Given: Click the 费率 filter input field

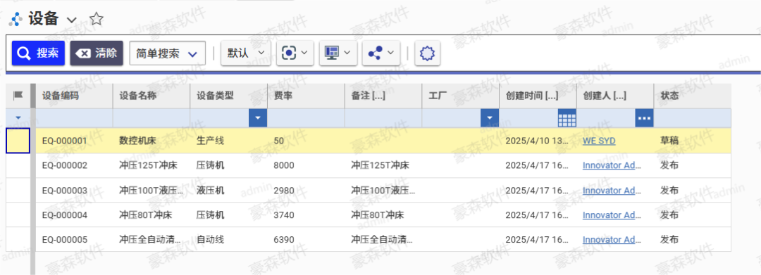Looking at the screenshot, I should click(306, 118).
